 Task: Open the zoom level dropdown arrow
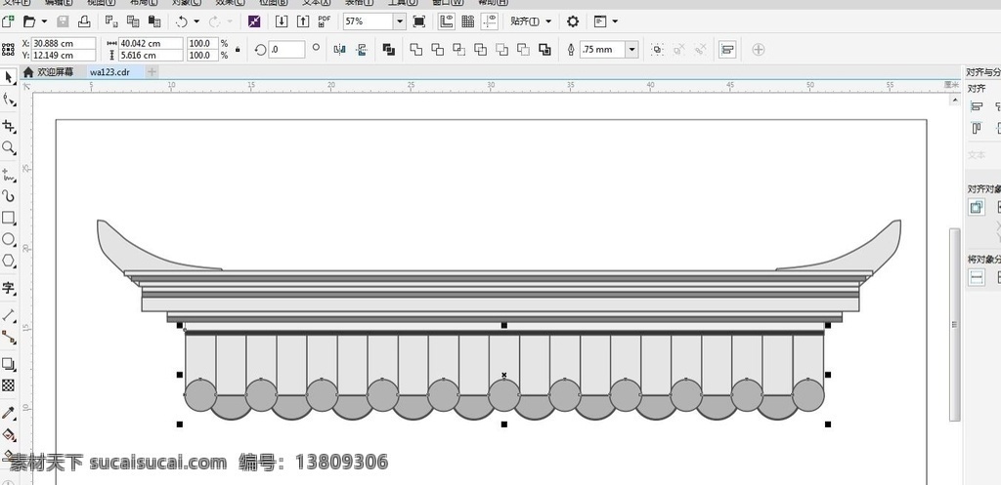[400, 21]
